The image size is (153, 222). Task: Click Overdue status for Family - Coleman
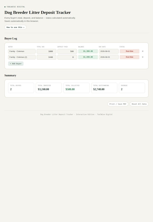click(x=129, y=51)
